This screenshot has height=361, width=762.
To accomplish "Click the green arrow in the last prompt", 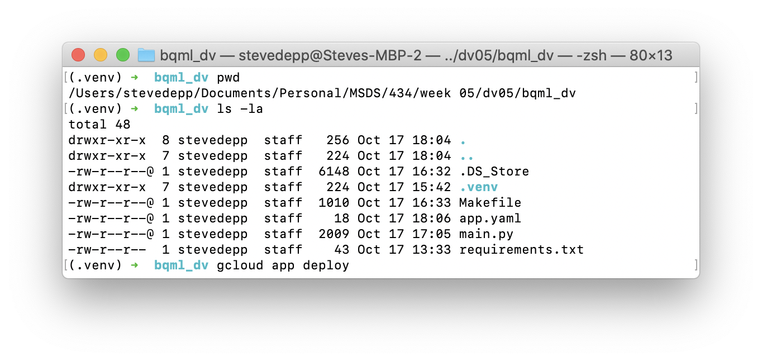I will coord(134,265).
